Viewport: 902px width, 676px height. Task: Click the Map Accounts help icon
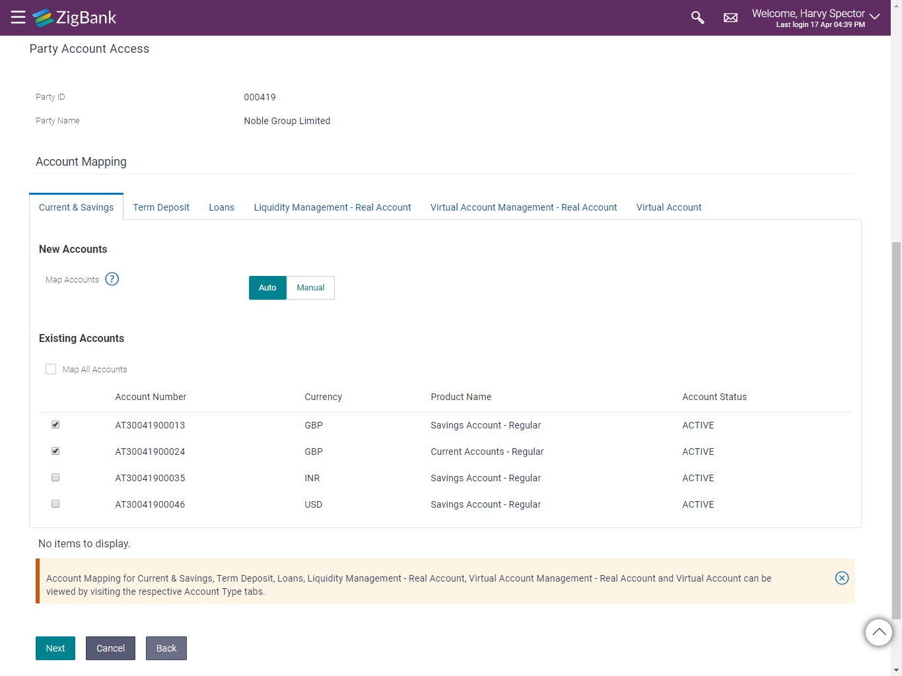(x=112, y=279)
